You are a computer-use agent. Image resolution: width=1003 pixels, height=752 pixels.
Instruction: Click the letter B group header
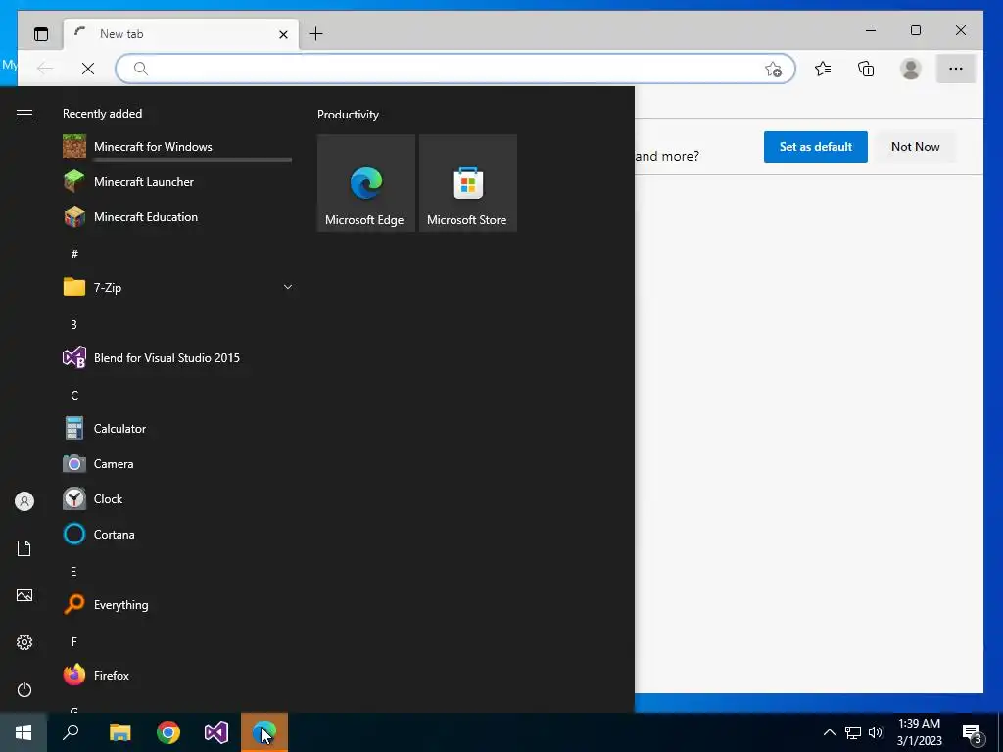(x=73, y=325)
